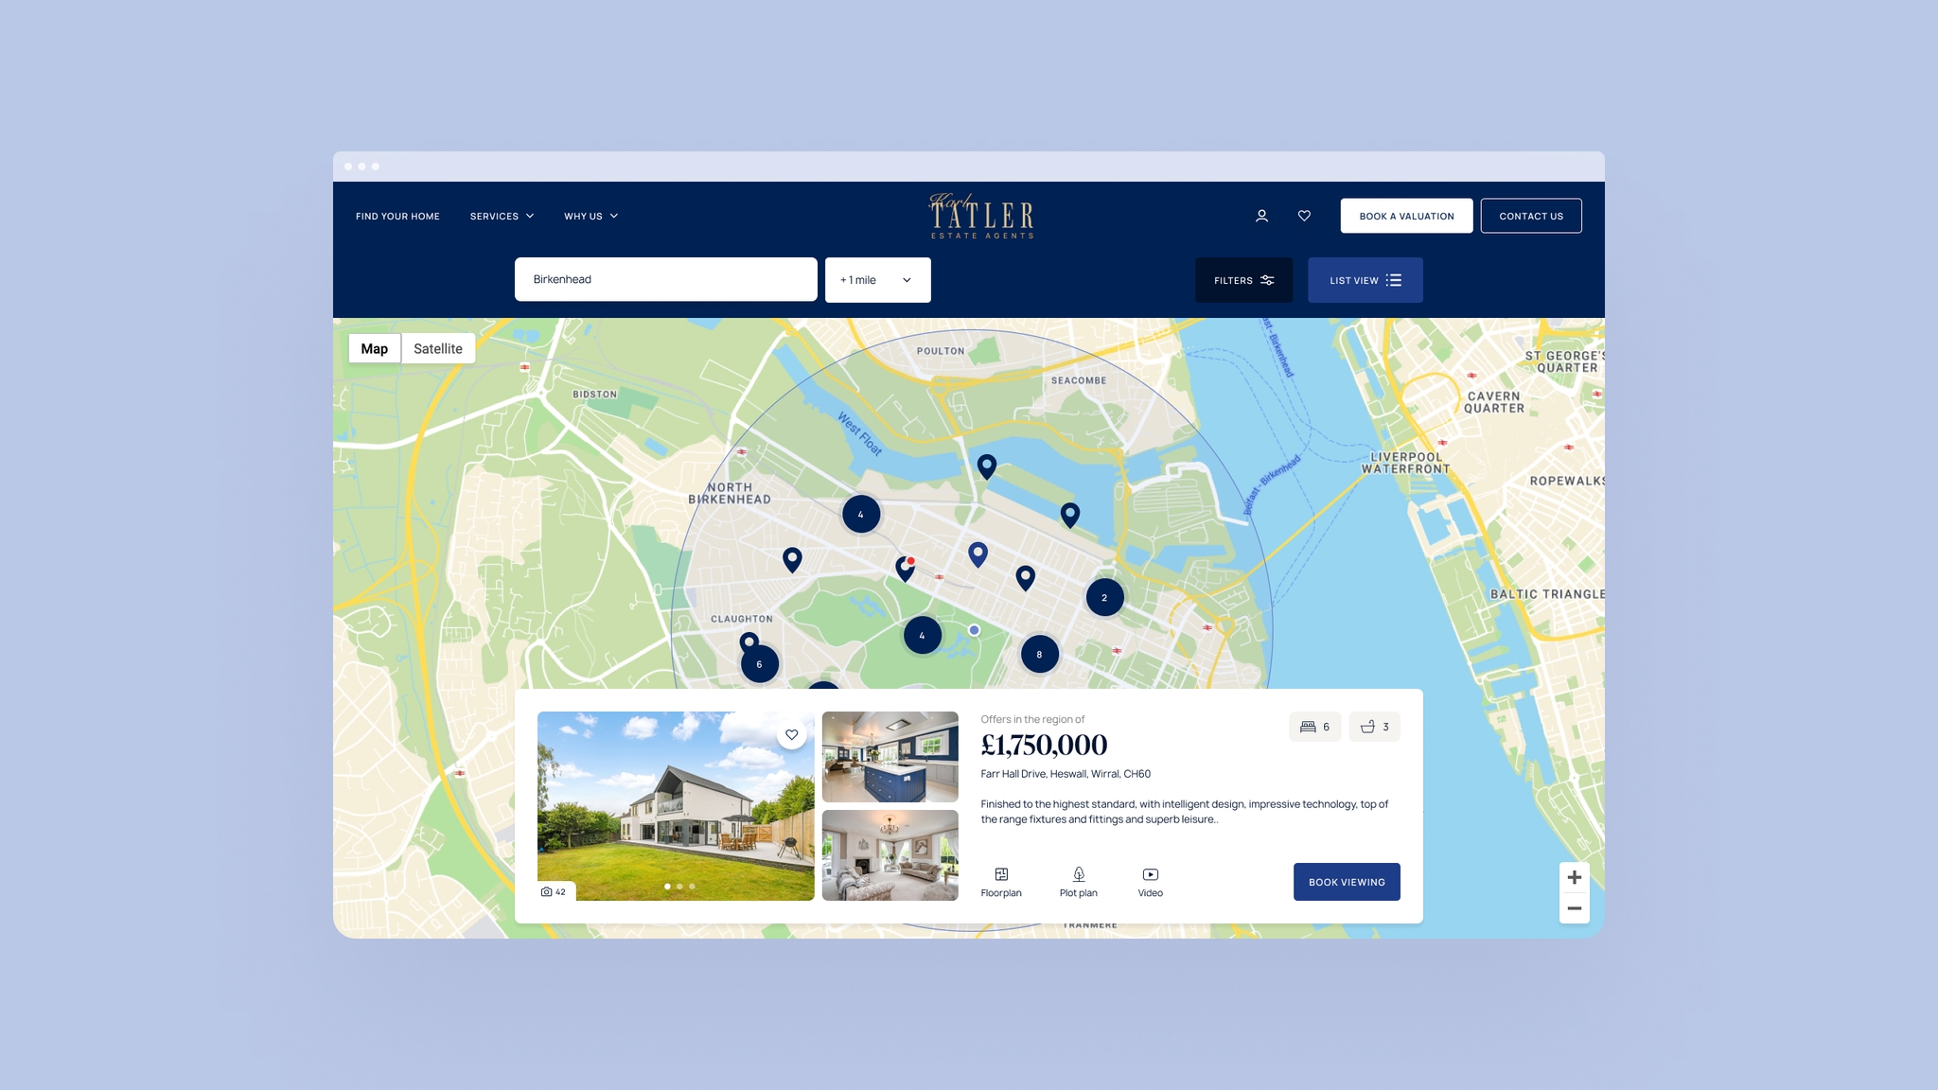Open the Filters panel
The height and width of the screenshot is (1090, 1938).
point(1242,279)
